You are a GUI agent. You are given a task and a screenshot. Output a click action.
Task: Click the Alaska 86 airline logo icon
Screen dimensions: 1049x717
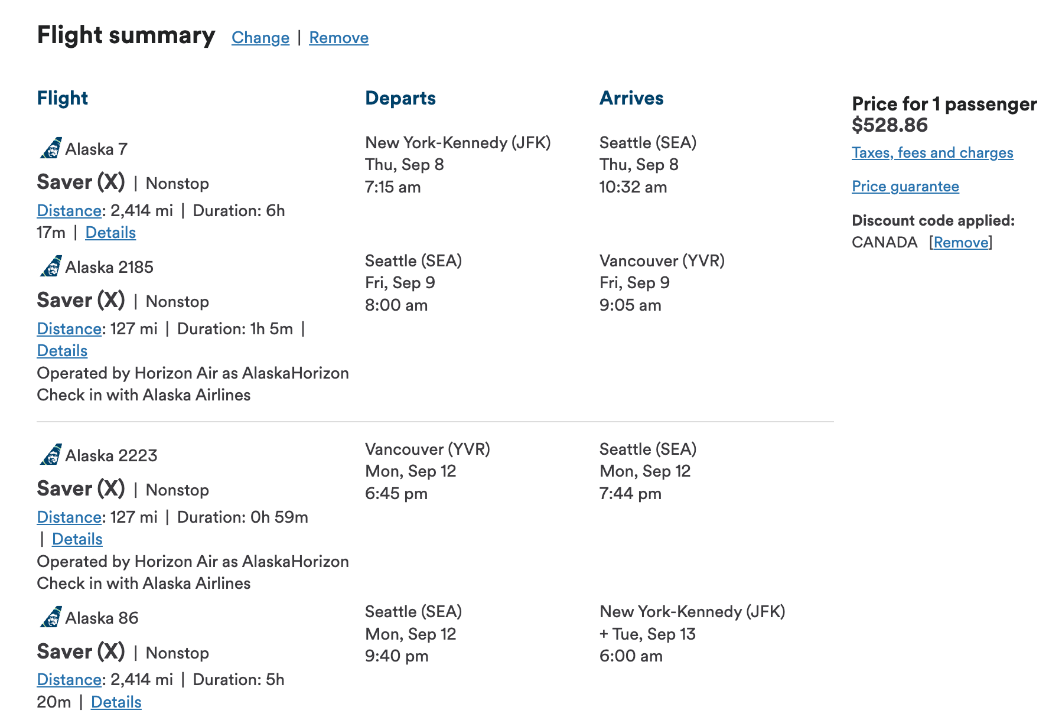click(x=51, y=617)
